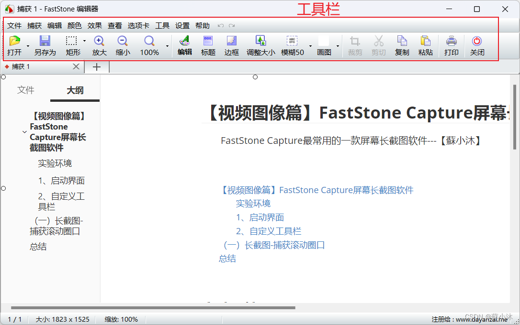Image resolution: width=520 pixels, height=325 pixels.
Task: Expand the dropdown arrow next to 100%
Action: coord(168,46)
